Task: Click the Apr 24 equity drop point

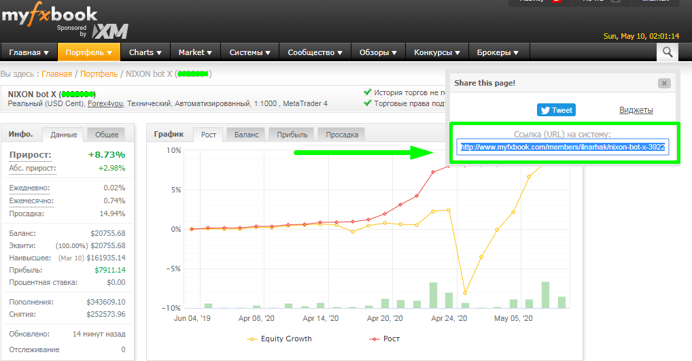Action: tap(465, 292)
